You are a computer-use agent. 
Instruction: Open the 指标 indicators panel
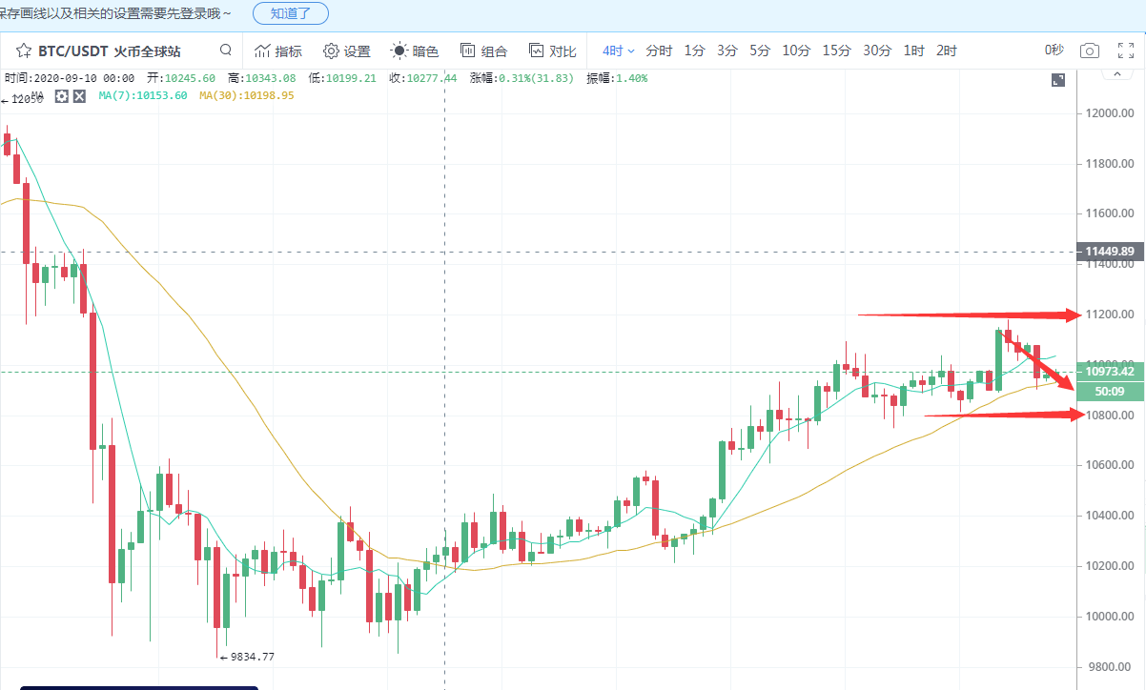click(278, 51)
